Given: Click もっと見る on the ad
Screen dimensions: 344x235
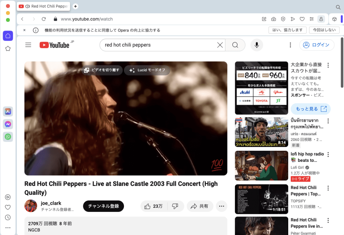Looking at the screenshot, I should pyautogui.click(x=311, y=109).
